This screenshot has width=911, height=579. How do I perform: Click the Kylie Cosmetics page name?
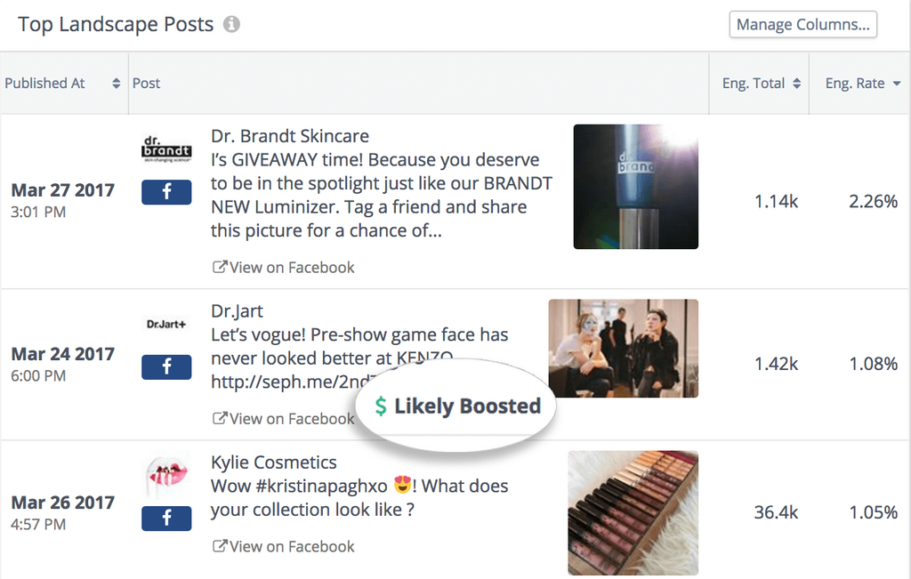[x=274, y=462]
